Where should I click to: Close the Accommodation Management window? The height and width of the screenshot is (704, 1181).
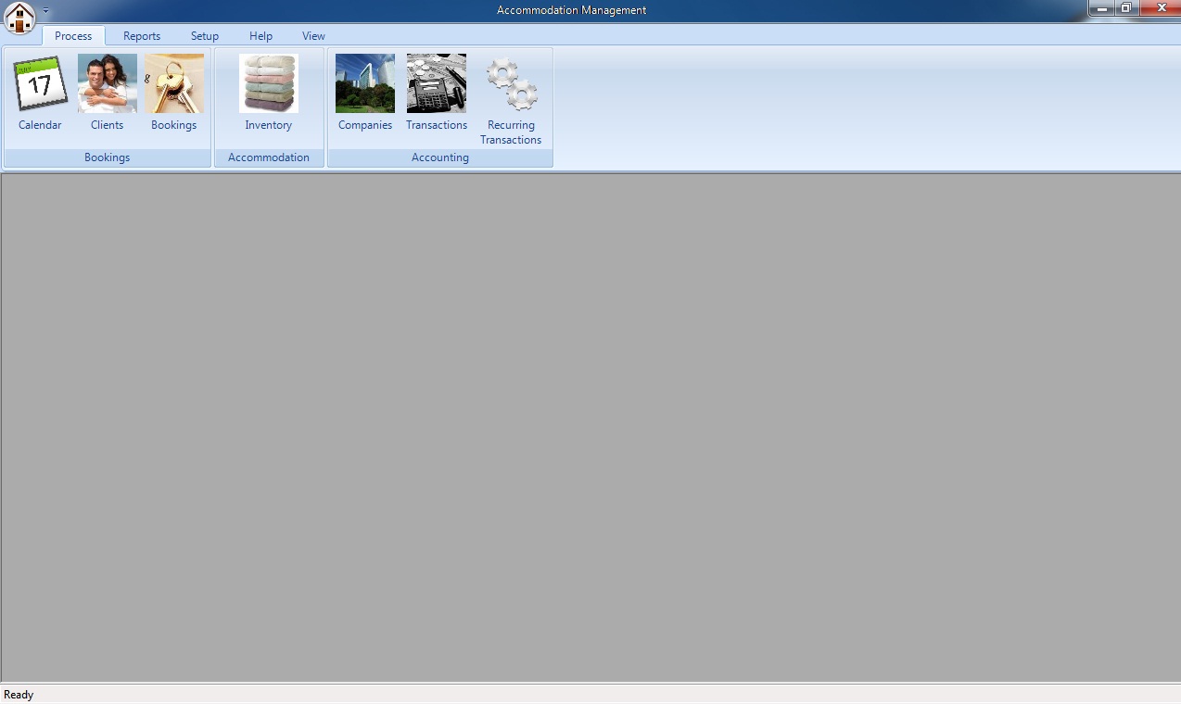(x=1161, y=8)
